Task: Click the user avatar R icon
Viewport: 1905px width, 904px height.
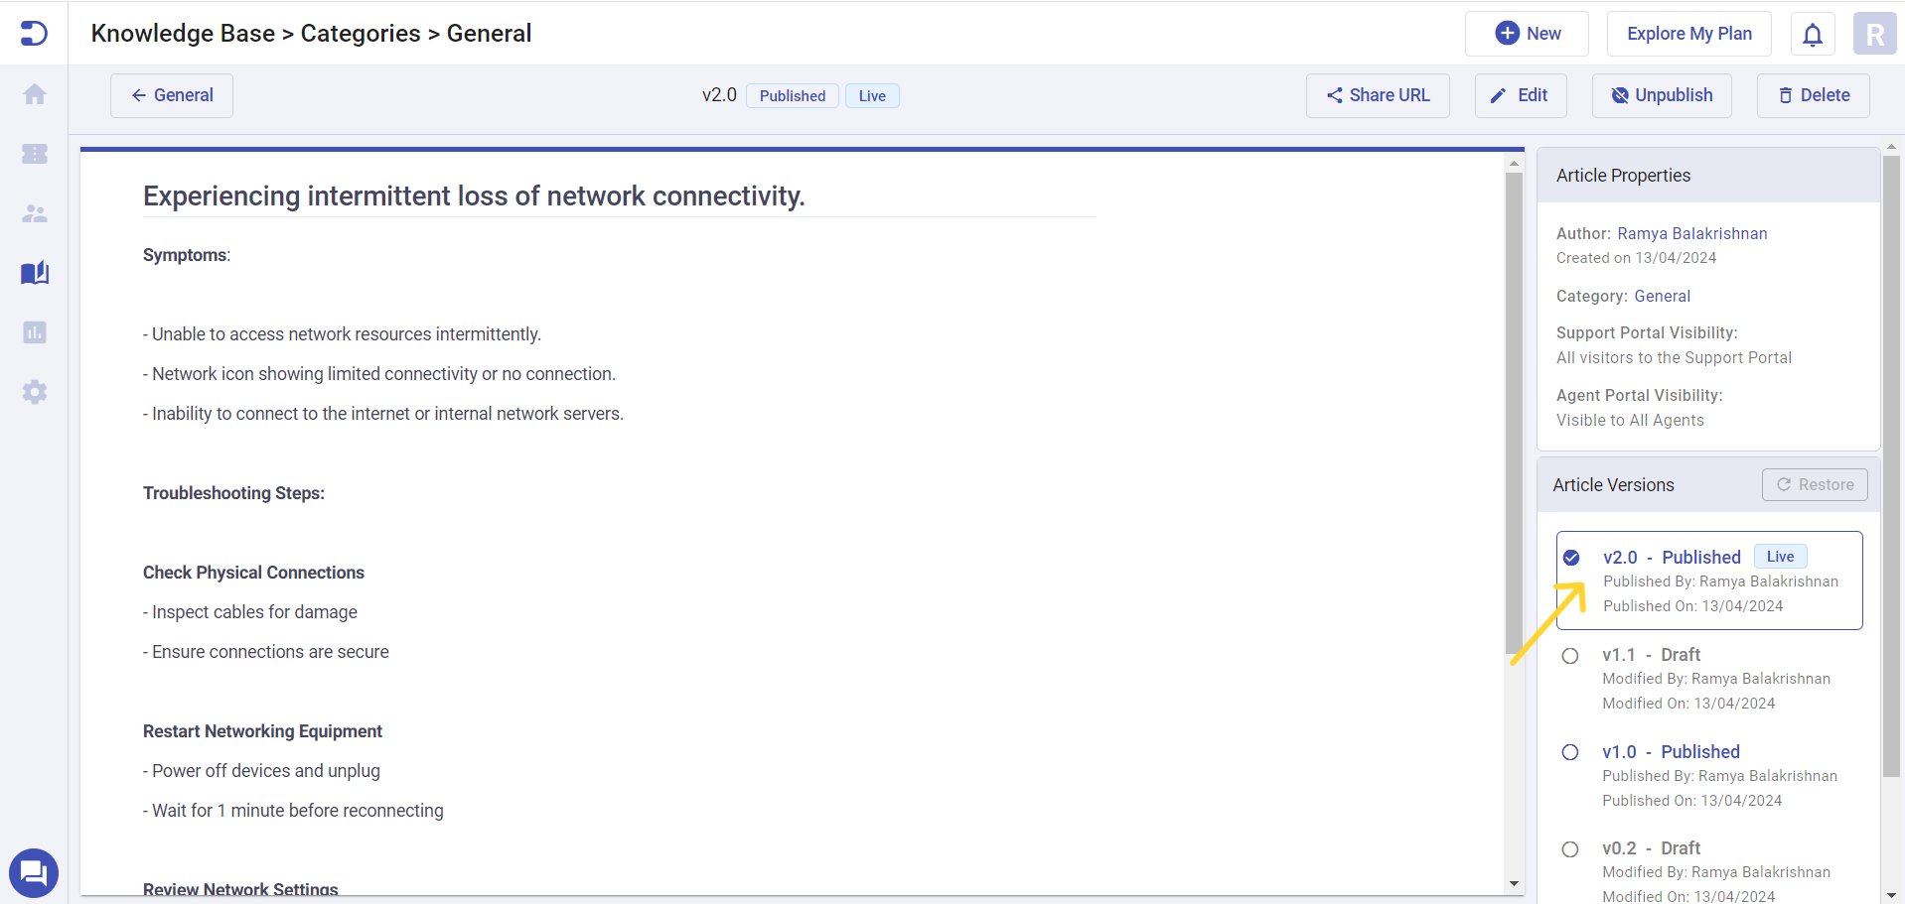Action: point(1874,35)
